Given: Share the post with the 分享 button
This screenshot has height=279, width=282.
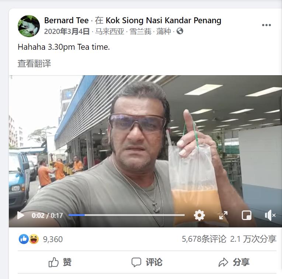Looking at the screenshot, I should point(234,262).
